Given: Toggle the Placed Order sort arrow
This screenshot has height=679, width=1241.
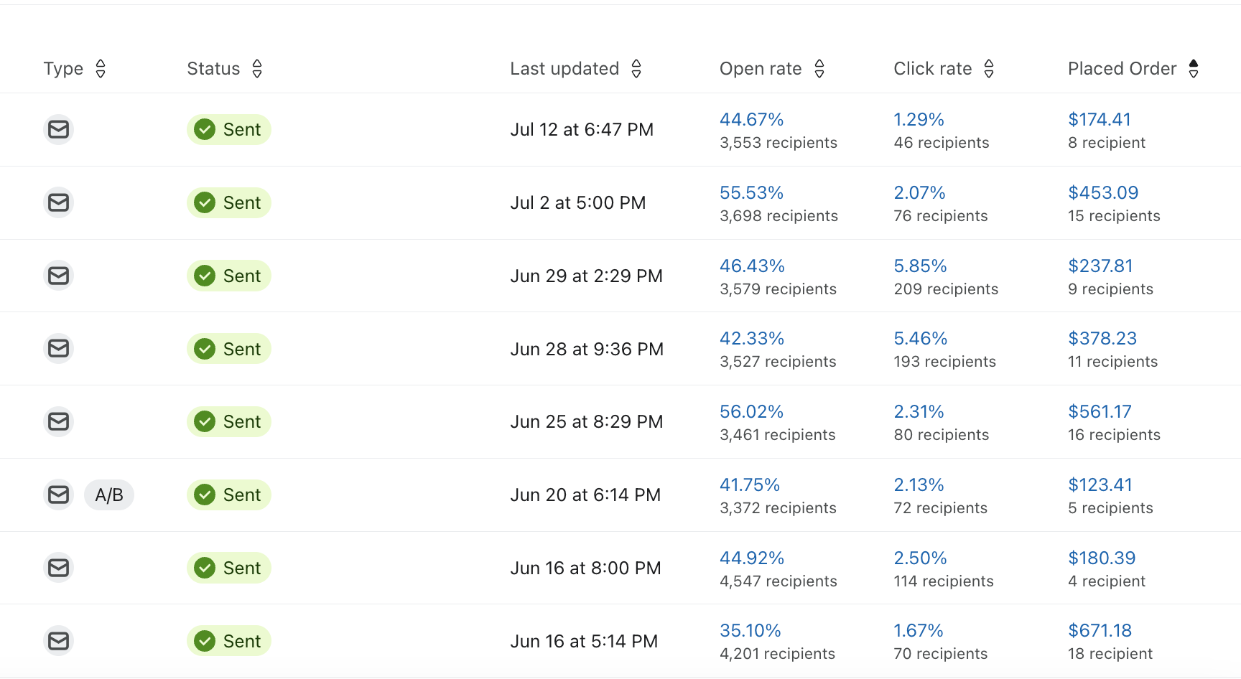Looking at the screenshot, I should [x=1194, y=68].
